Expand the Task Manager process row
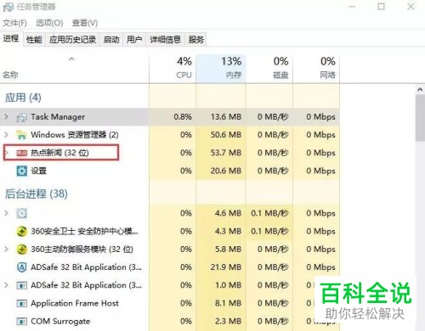The image size is (425, 331). pos(7,116)
